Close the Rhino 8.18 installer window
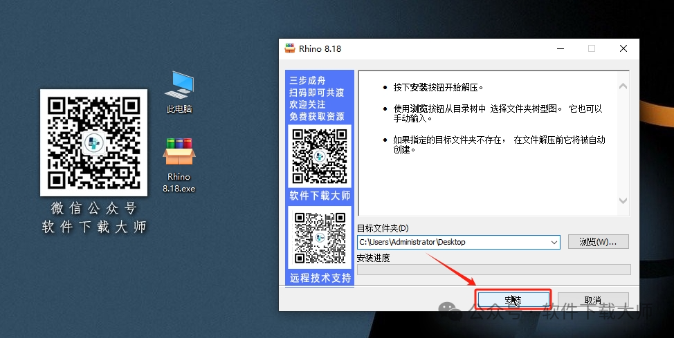The width and height of the screenshot is (674, 338). click(x=623, y=48)
